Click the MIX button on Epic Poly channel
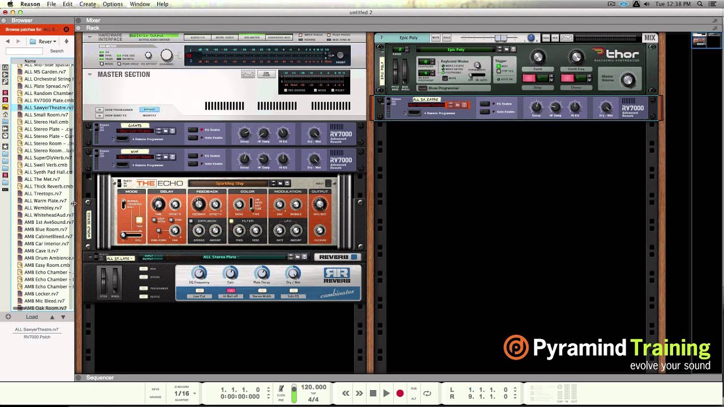Image resolution: width=724 pixels, height=407 pixels. pos(555,38)
